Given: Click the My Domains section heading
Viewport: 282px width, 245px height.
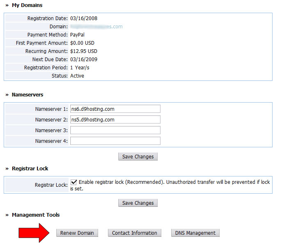Looking at the screenshot, I should point(27,5).
